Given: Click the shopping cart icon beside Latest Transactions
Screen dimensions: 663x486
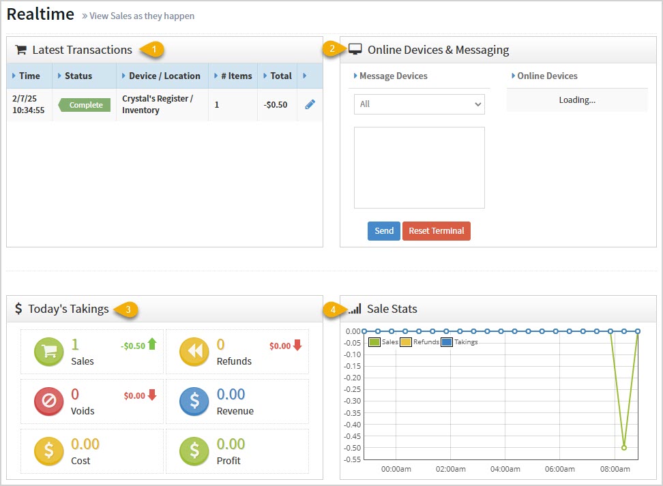Looking at the screenshot, I should [x=20, y=49].
